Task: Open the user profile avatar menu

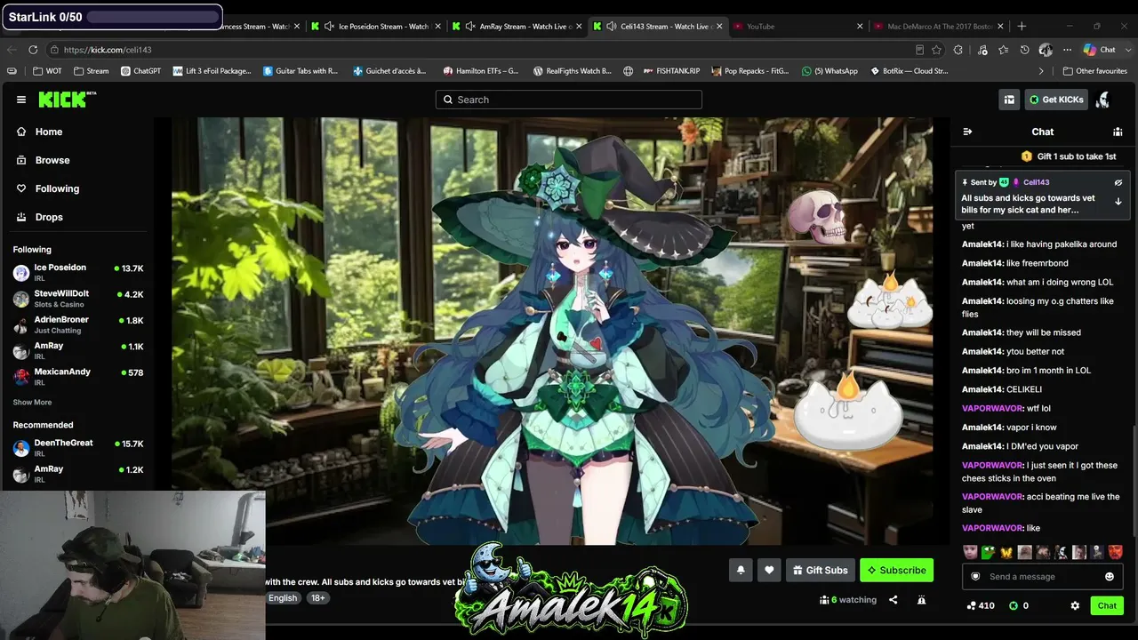Action: [x=1103, y=100]
